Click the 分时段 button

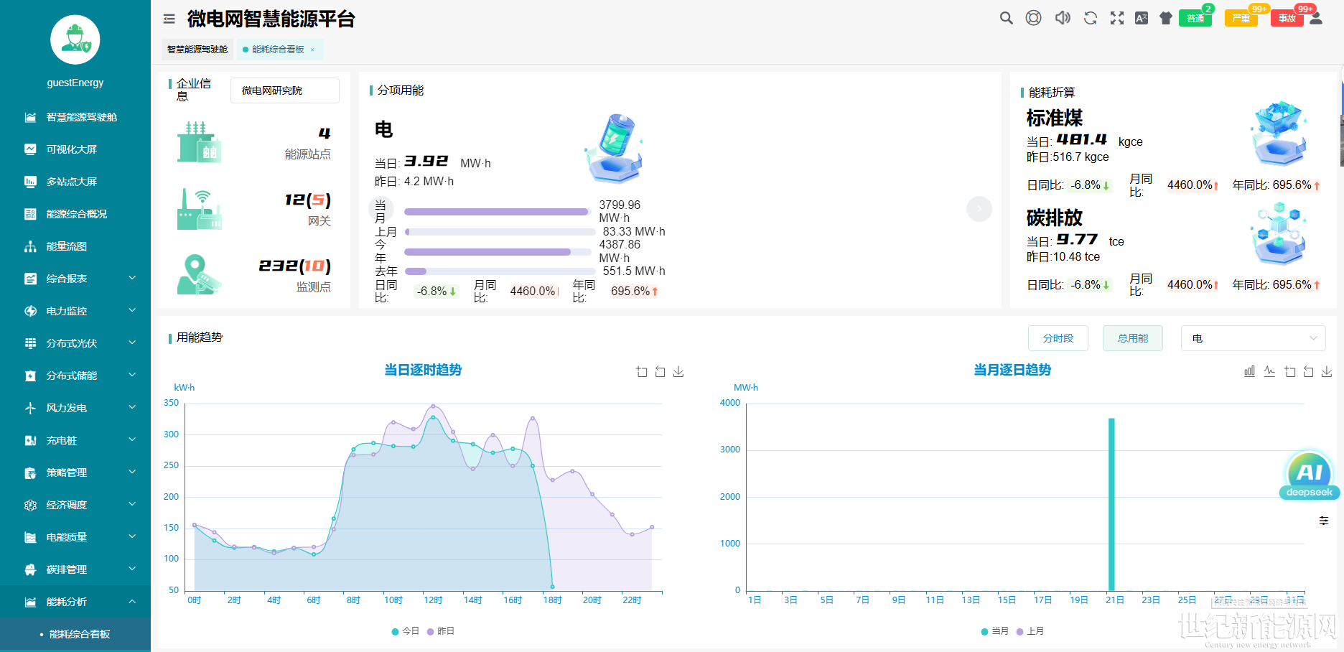click(x=1058, y=338)
